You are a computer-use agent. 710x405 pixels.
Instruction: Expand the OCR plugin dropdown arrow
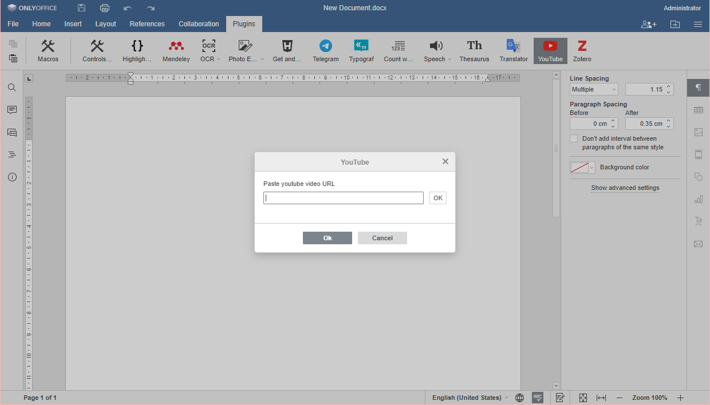[x=218, y=58]
